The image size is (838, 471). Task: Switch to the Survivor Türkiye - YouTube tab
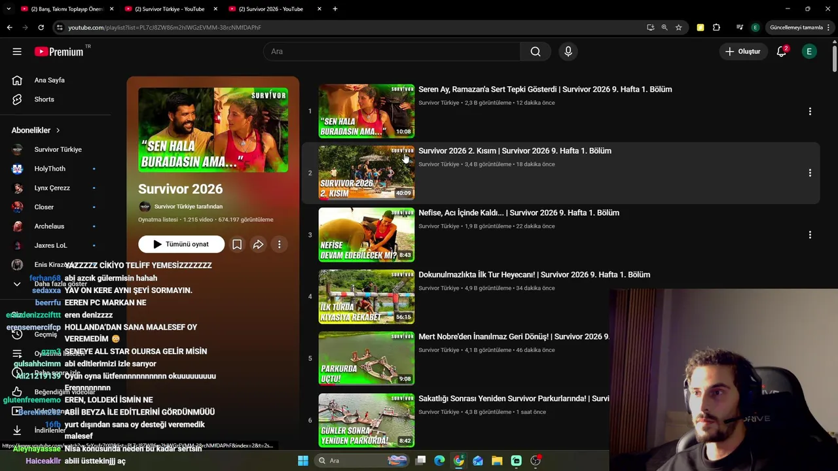[x=170, y=9]
